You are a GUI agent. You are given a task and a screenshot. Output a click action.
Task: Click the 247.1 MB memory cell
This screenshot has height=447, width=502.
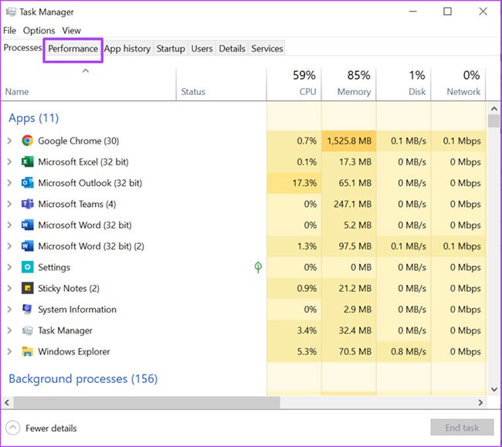[x=349, y=204]
